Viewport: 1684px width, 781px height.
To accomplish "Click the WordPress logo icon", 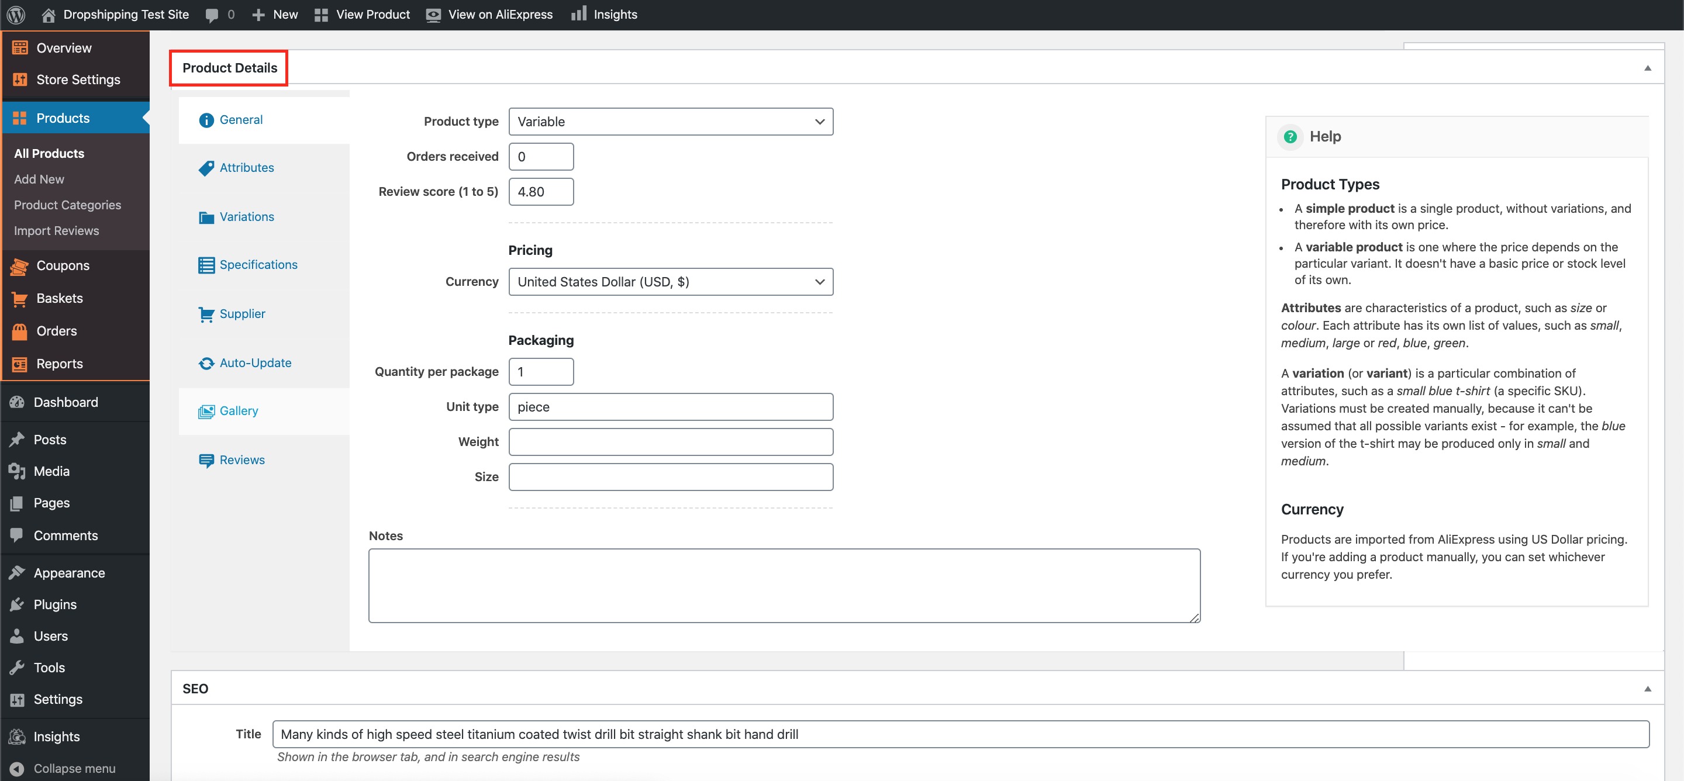I will point(16,15).
